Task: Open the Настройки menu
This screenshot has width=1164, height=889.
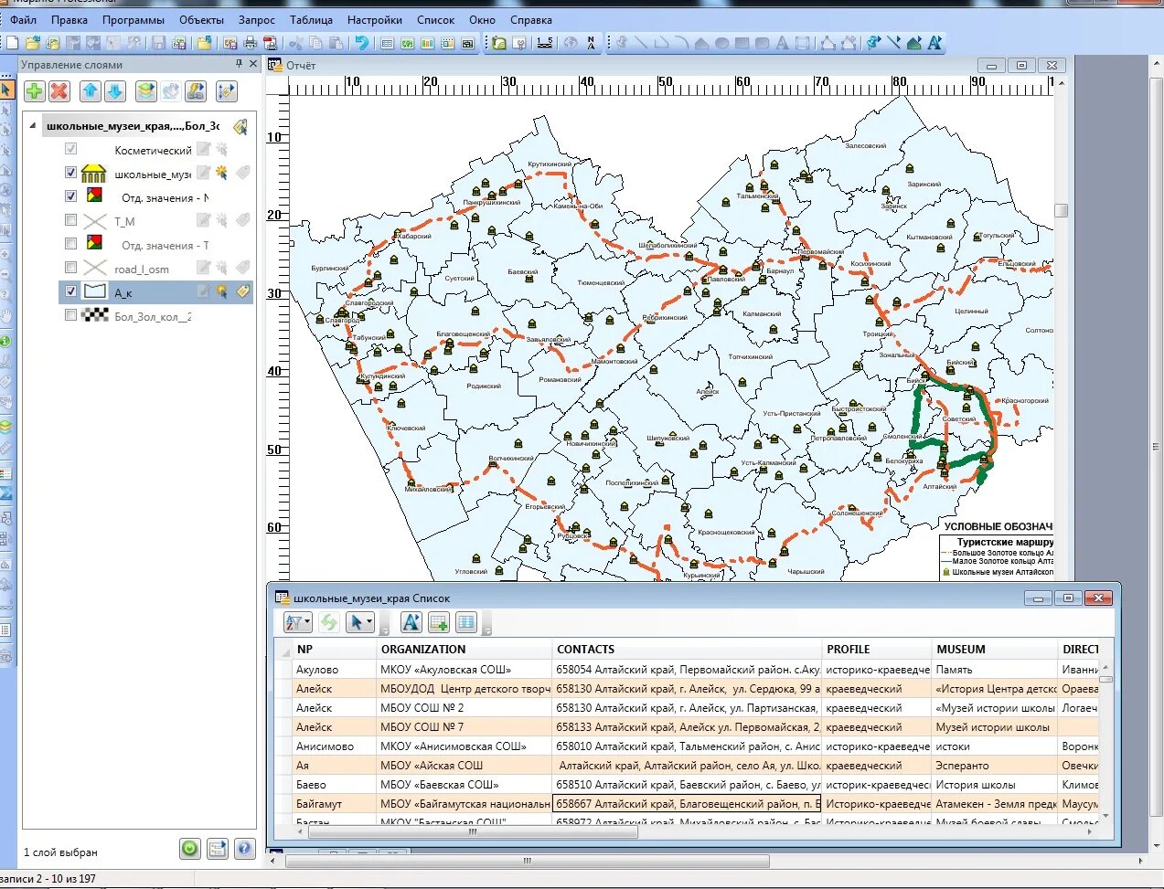Action: tap(375, 19)
